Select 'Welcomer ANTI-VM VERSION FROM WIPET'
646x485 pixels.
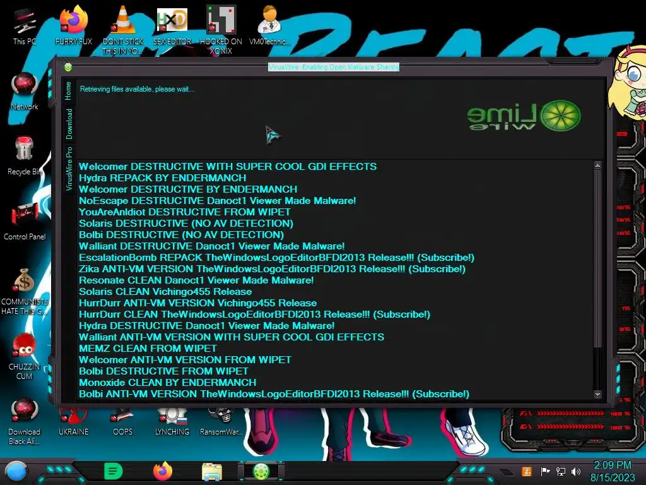tap(185, 360)
